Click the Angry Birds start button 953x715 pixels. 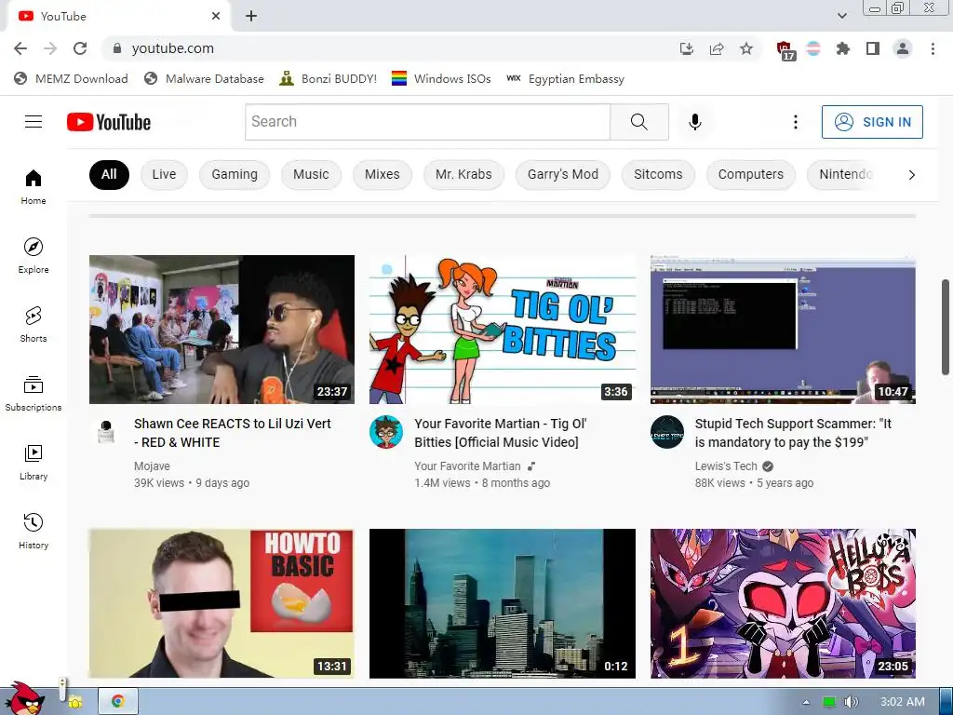24,698
